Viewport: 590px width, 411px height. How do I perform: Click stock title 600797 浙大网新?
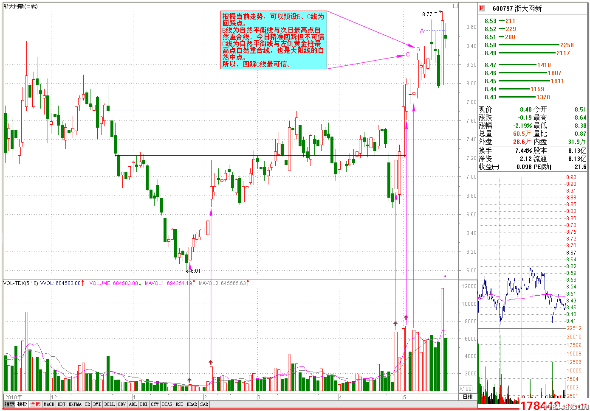tap(517, 8)
